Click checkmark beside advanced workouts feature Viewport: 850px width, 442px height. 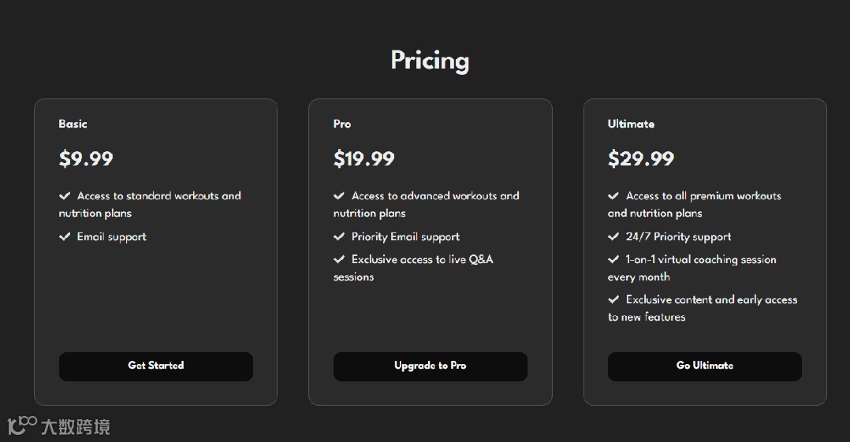coord(339,196)
